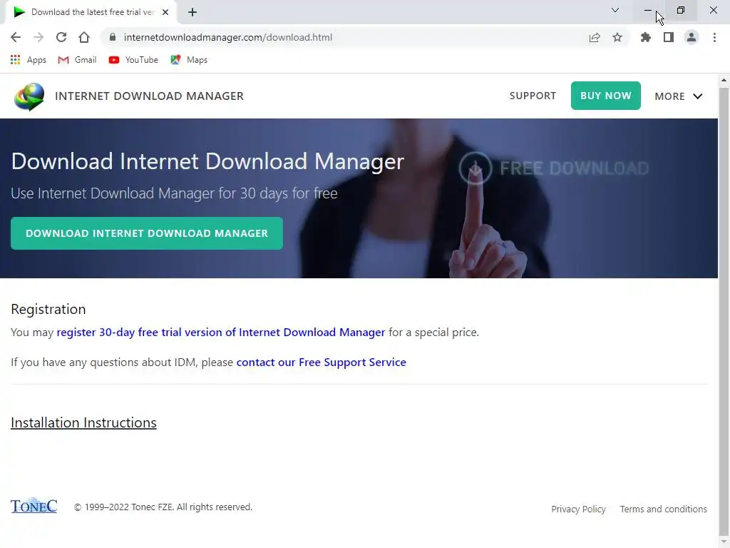Open a new browser tab

pos(192,12)
